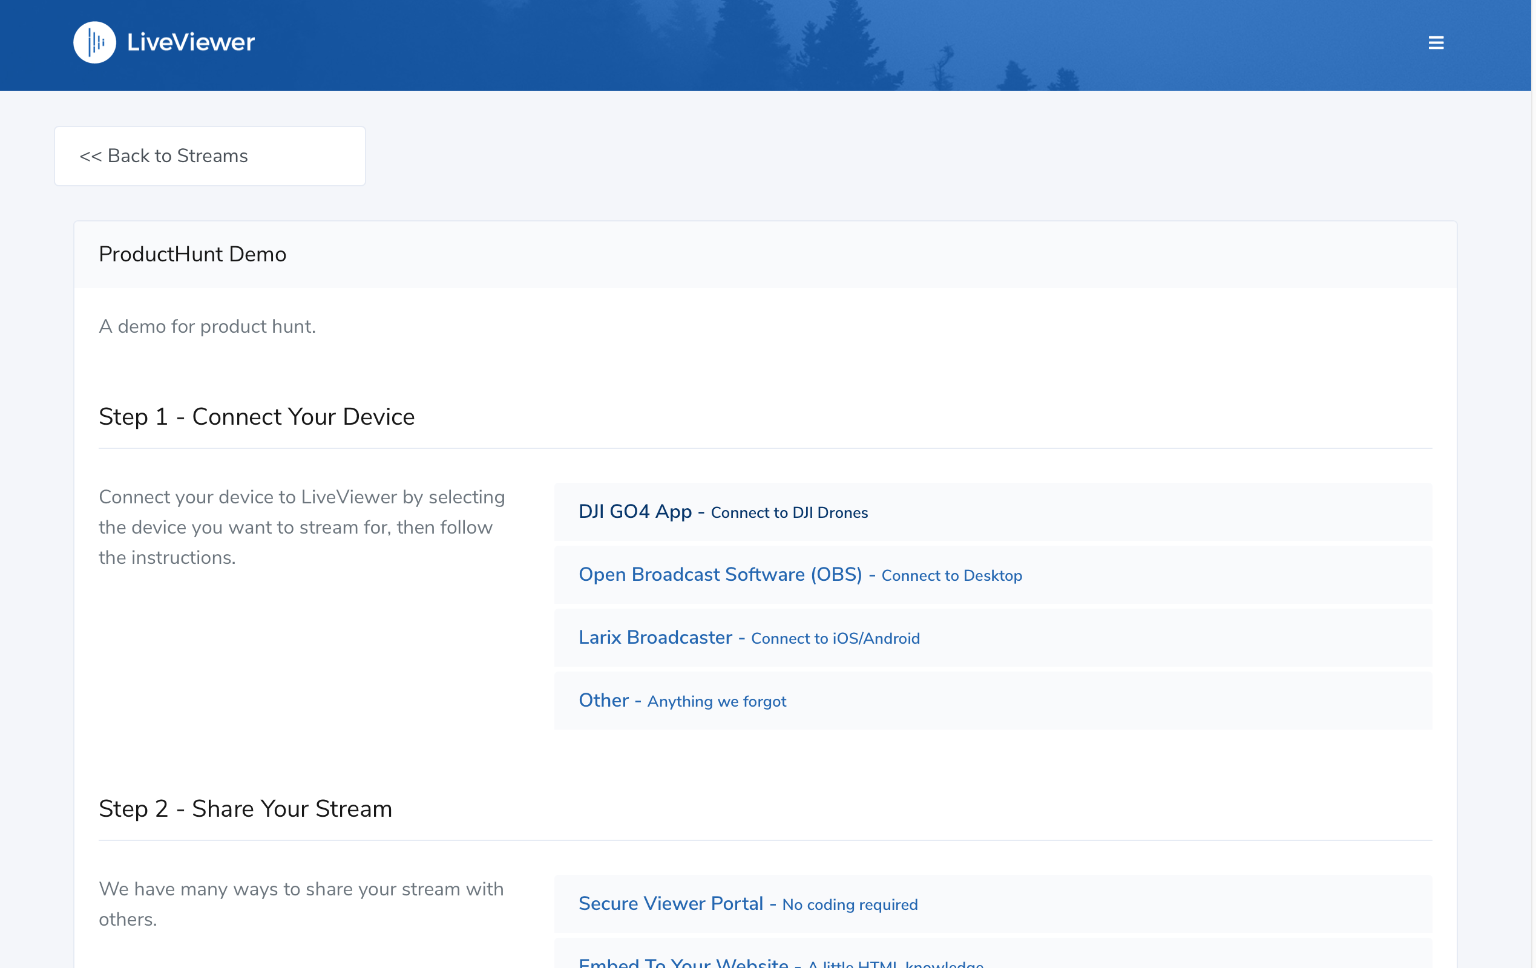The width and height of the screenshot is (1536, 968).
Task: Expand the DJI GO4 App option
Action: click(635, 511)
